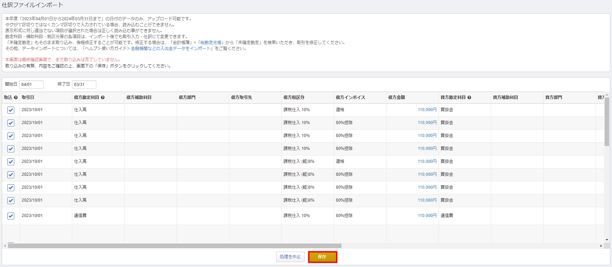This screenshot has width=612, height=267.
Task: Click the horizontal scrollbar right arrow
Action: (601, 246)
